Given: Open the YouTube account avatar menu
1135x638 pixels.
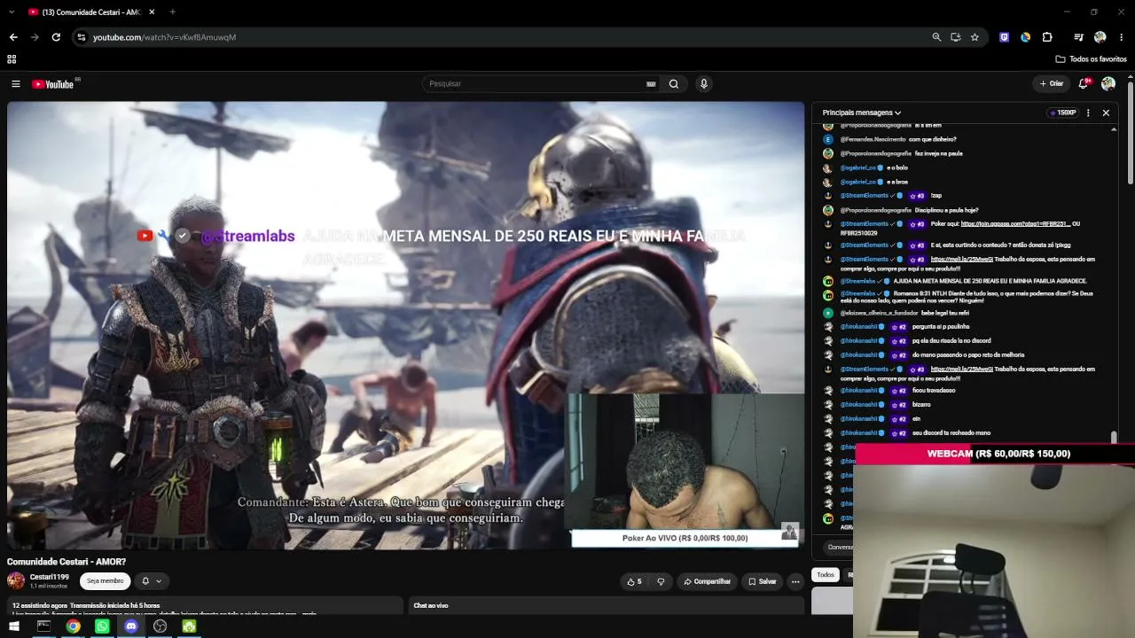Looking at the screenshot, I should [x=1108, y=84].
